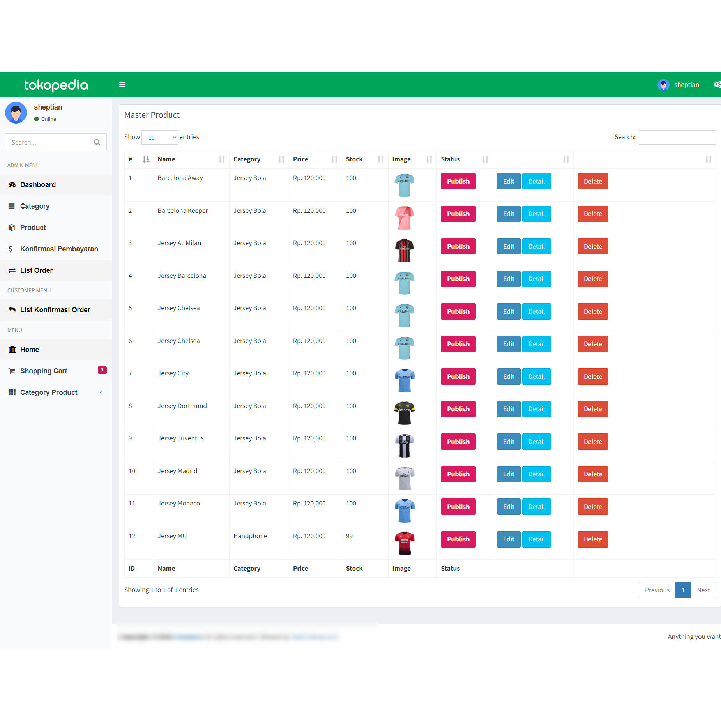Click the Shopping Cart badge count

102,370
